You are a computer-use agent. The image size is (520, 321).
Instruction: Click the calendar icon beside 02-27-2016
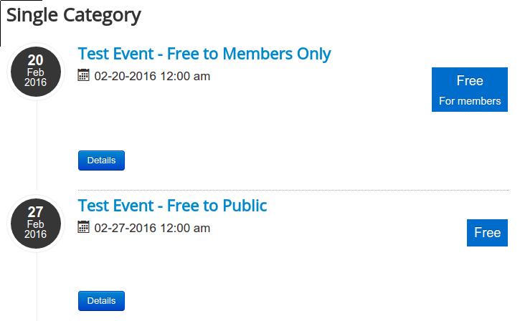pyautogui.click(x=83, y=227)
